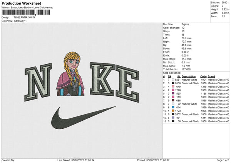Click thread code 1188 in stop 5
The image size is (231, 163).
pos(204,93)
